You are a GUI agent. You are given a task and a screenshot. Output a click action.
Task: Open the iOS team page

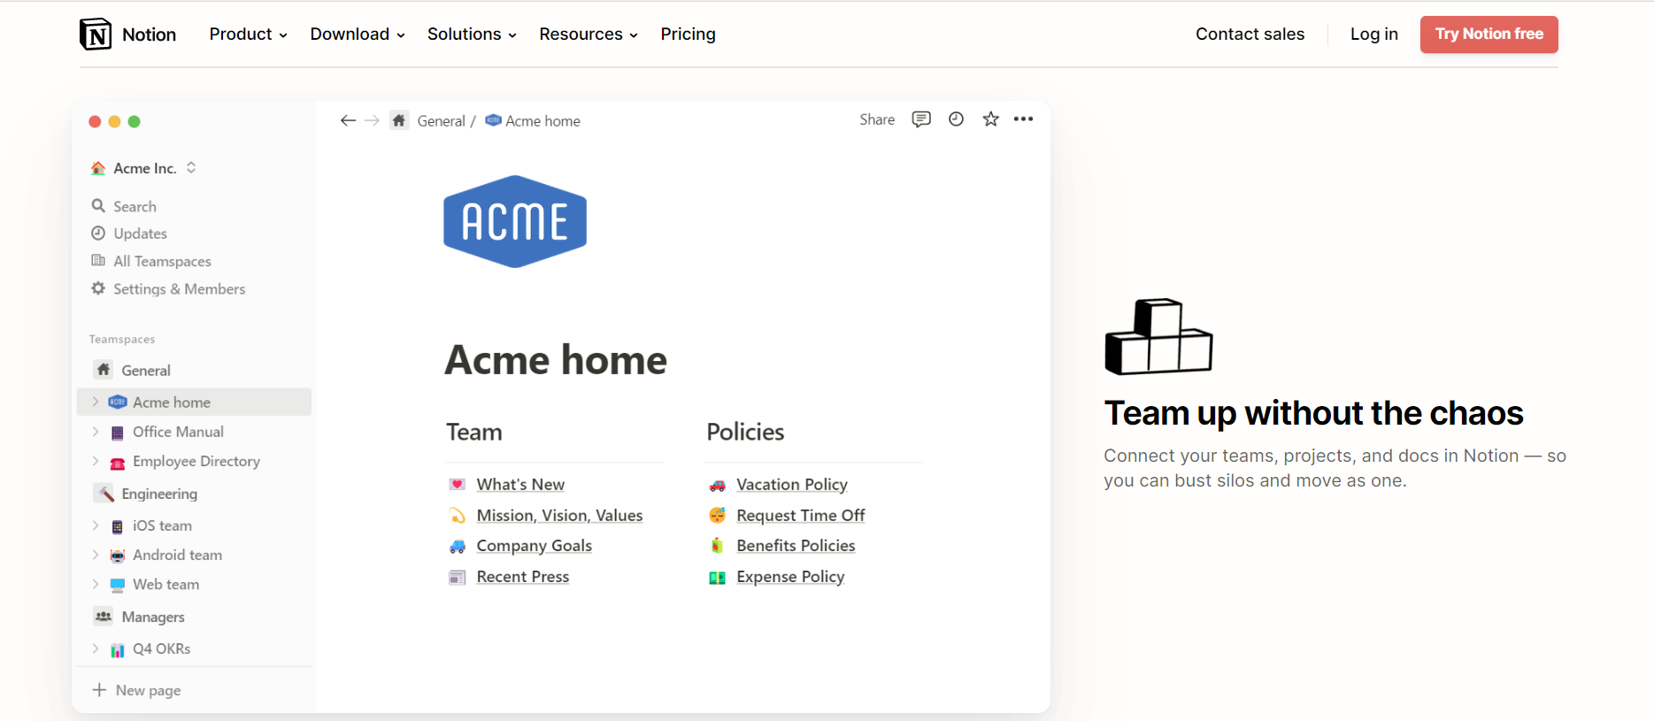point(162,525)
